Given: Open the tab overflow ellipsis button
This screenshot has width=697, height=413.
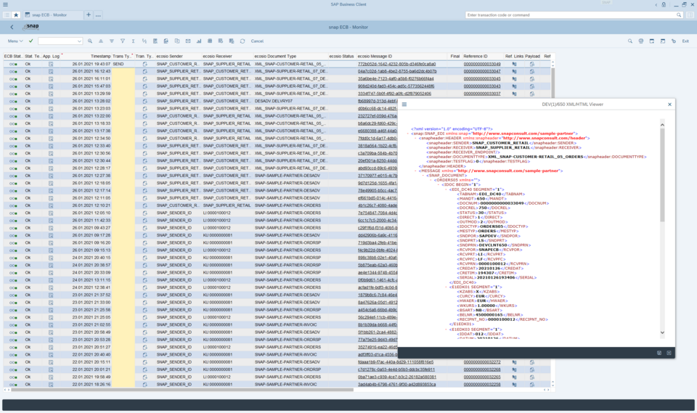Looking at the screenshot, I should pos(98,15).
